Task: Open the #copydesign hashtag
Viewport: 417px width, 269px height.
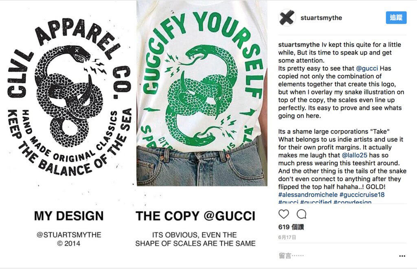Action: coord(352,202)
